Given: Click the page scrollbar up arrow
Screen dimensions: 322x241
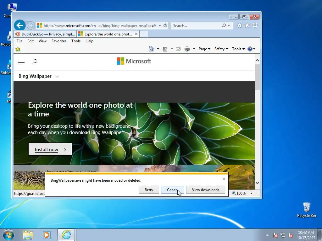Looking at the screenshot, I should (x=257, y=61).
